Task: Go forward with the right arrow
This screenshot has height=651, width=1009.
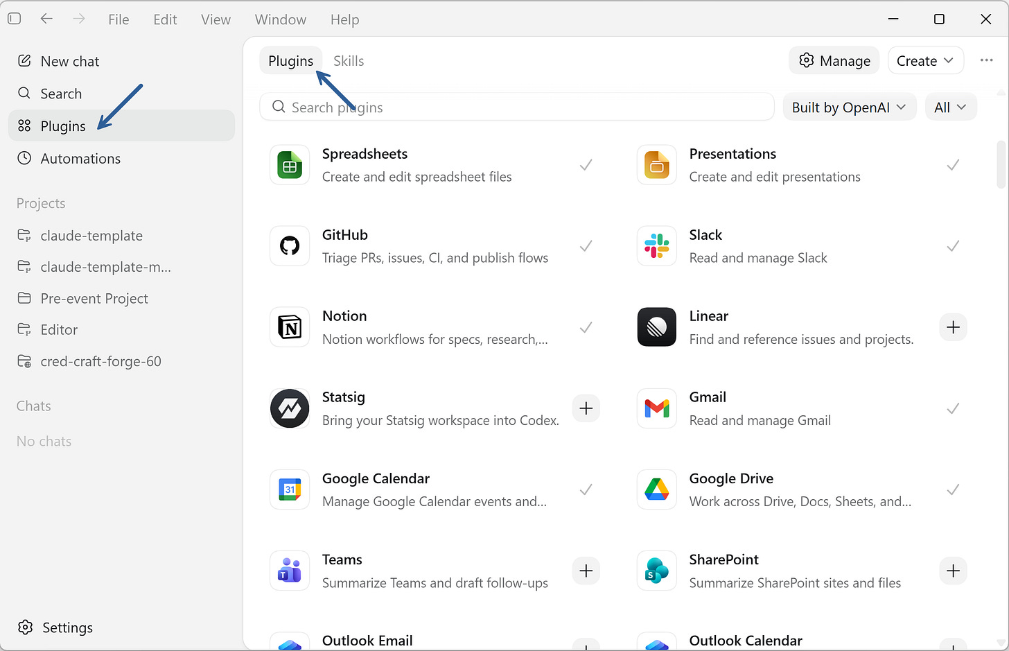Action: [79, 19]
